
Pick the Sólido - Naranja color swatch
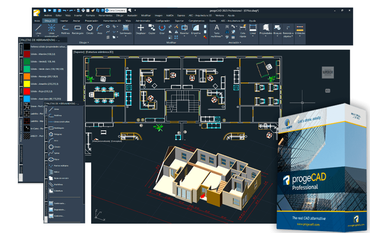click(27, 76)
